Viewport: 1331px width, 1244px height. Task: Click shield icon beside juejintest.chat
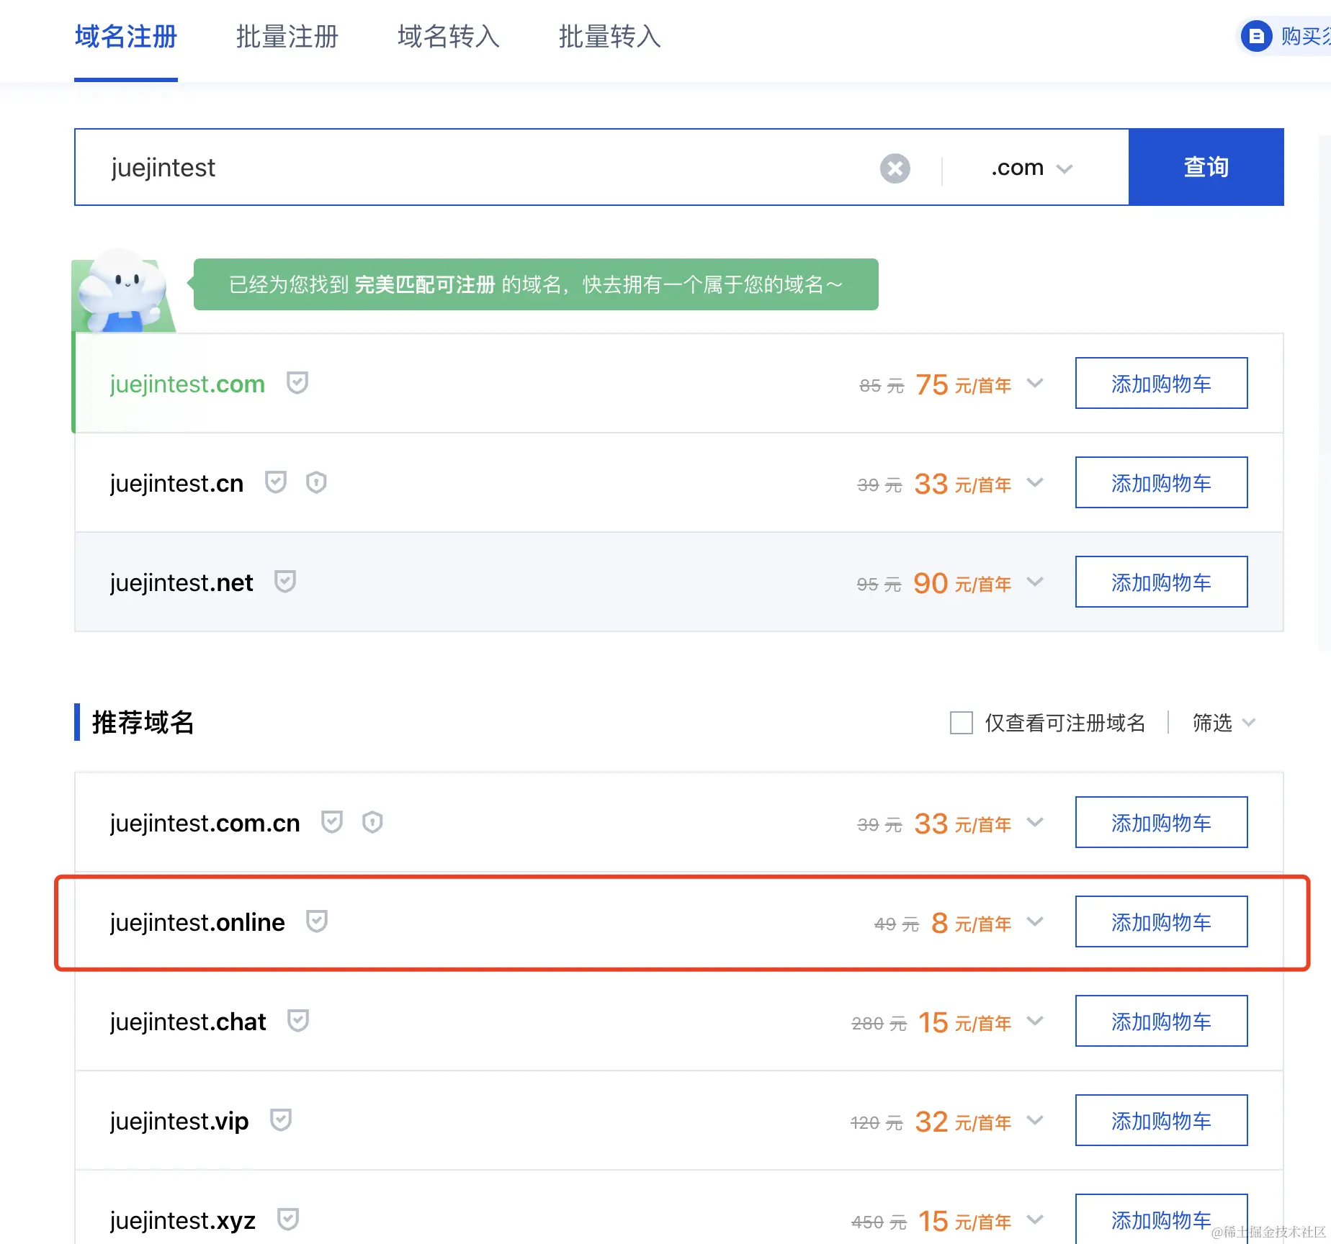pos(298,1021)
